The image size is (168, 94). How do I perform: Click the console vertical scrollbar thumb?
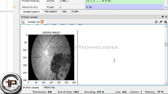pos(166,45)
